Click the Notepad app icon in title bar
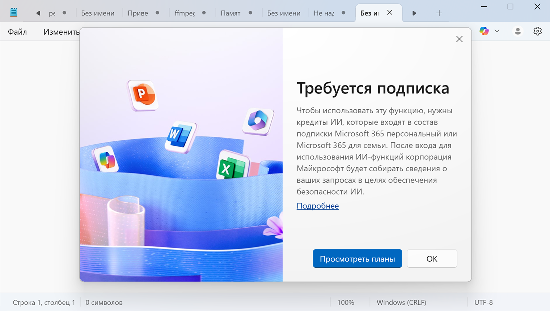The image size is (550, 311). click(14, 13)
